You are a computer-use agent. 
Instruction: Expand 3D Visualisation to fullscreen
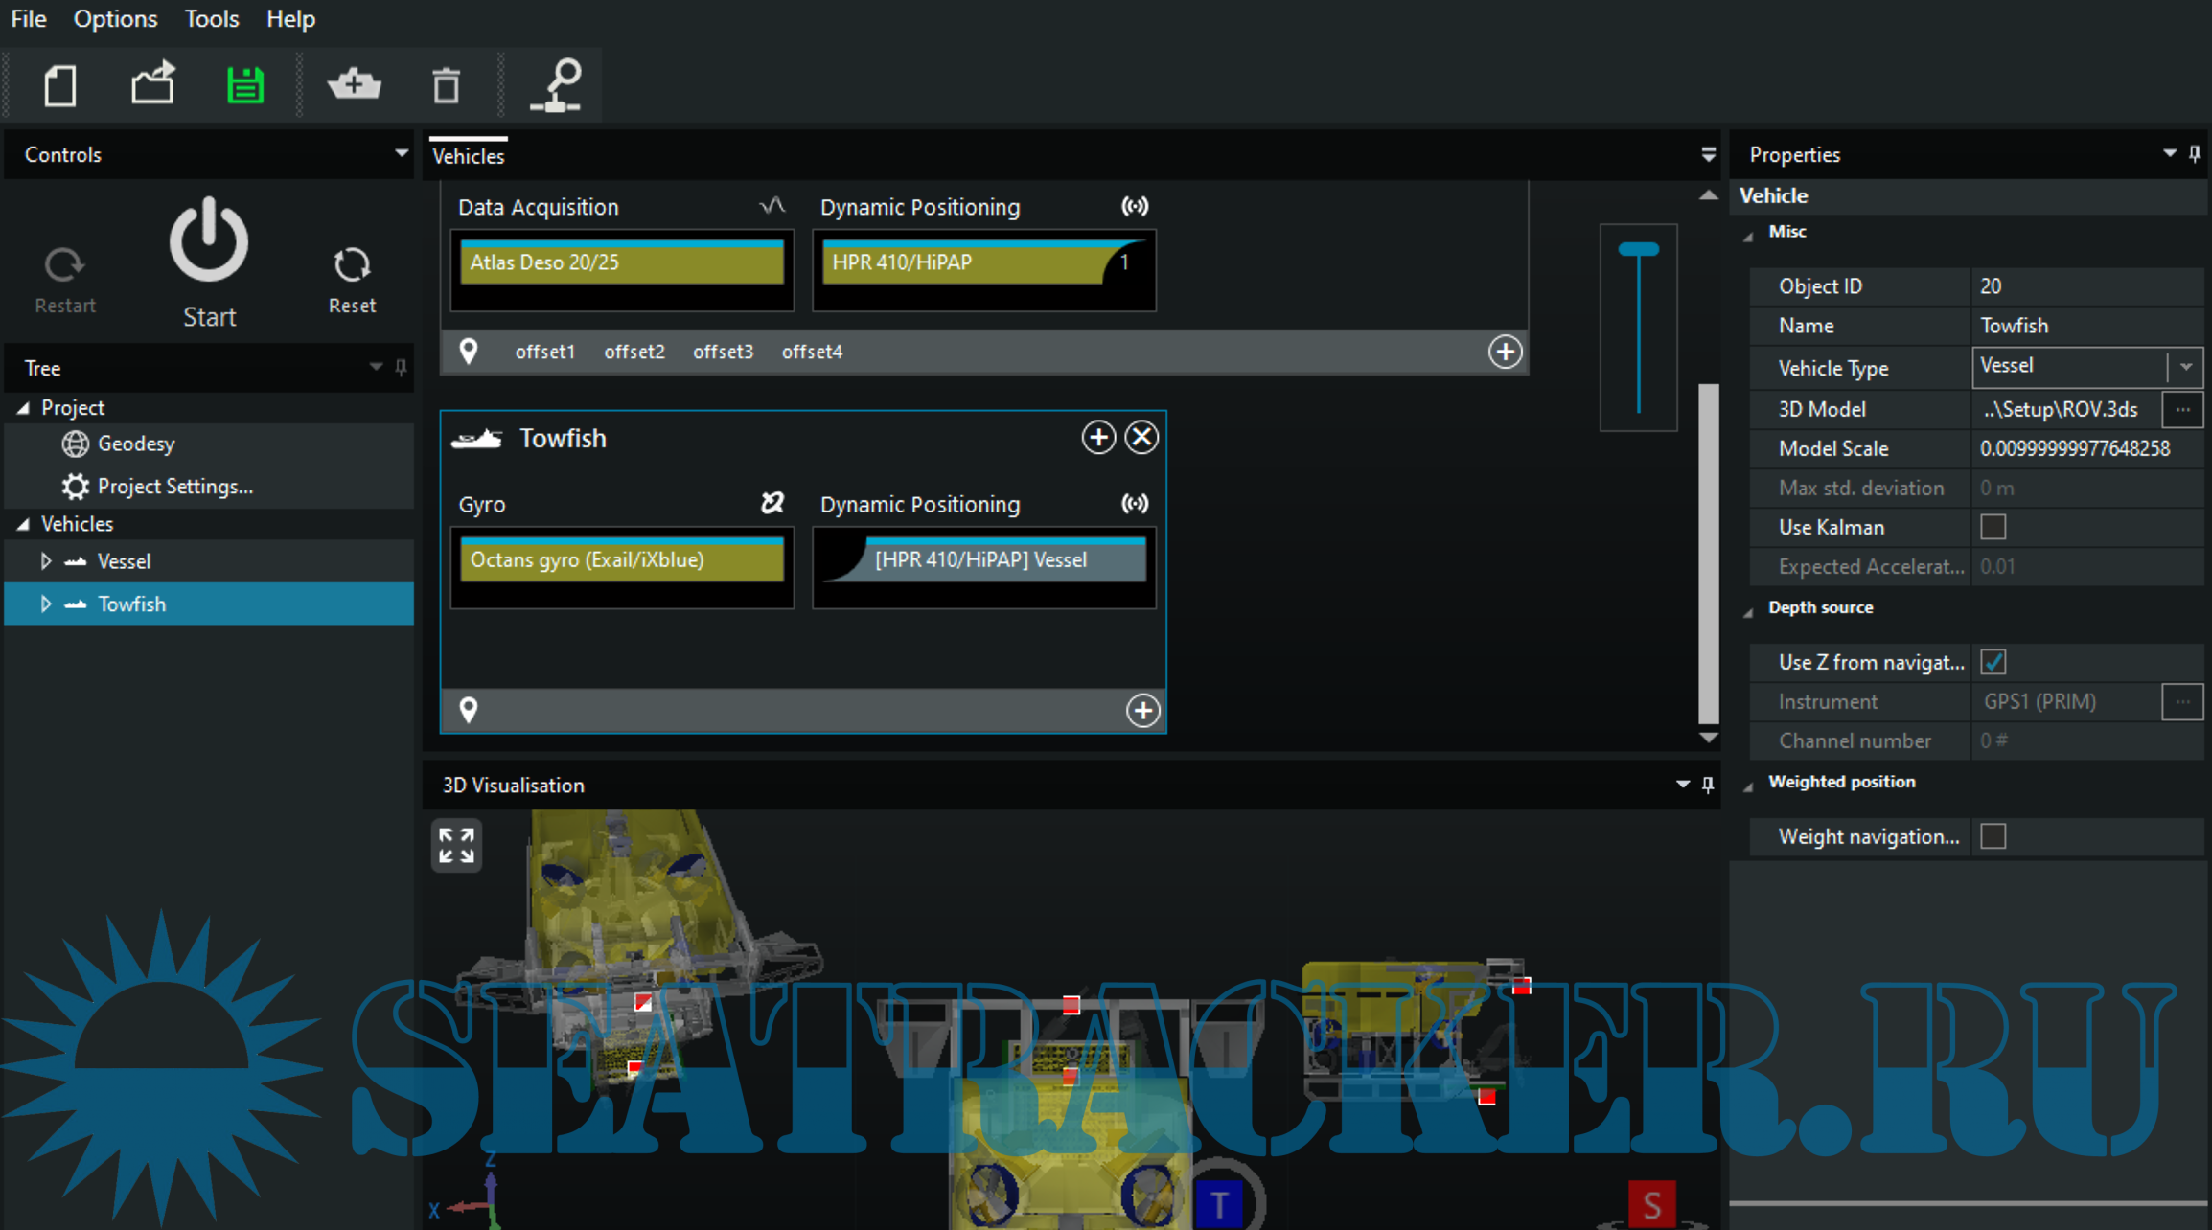point(456,846)
